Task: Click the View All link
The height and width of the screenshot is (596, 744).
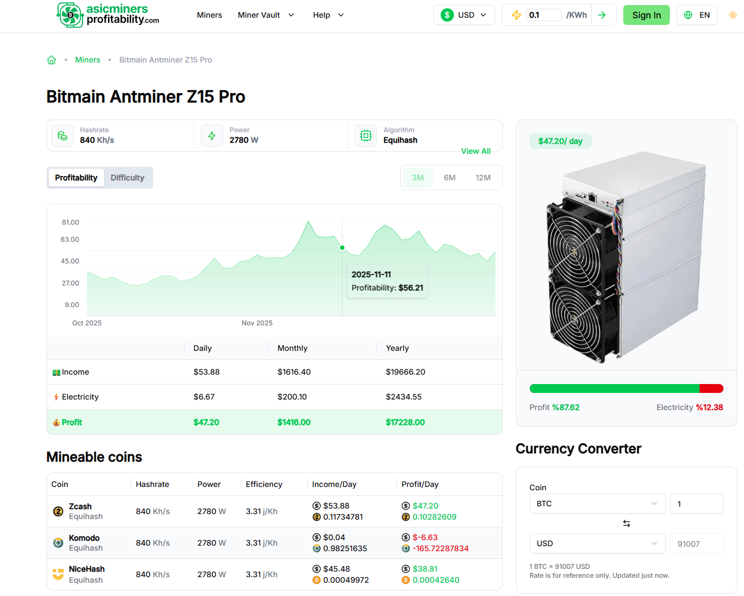Action: (476, 151)
